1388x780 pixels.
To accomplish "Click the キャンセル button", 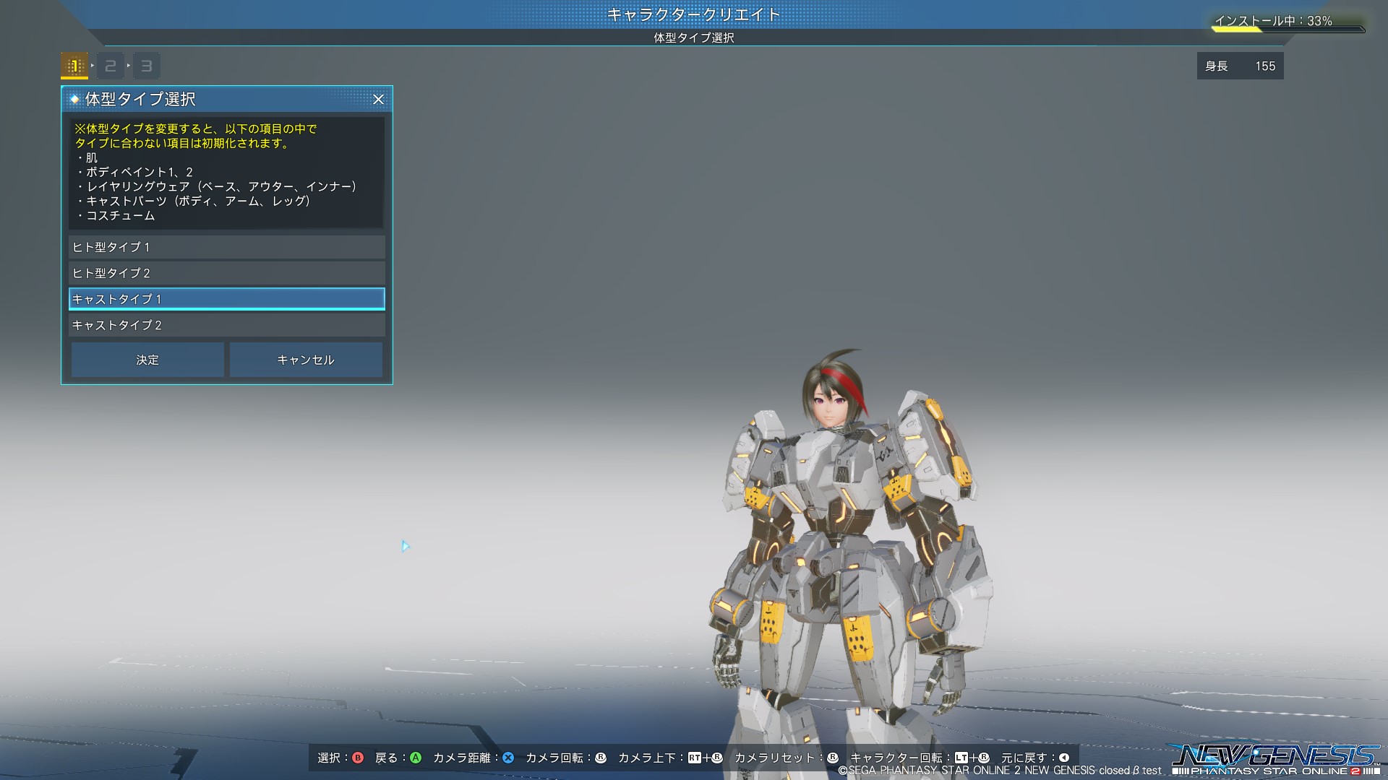I will tap(306, 360).
